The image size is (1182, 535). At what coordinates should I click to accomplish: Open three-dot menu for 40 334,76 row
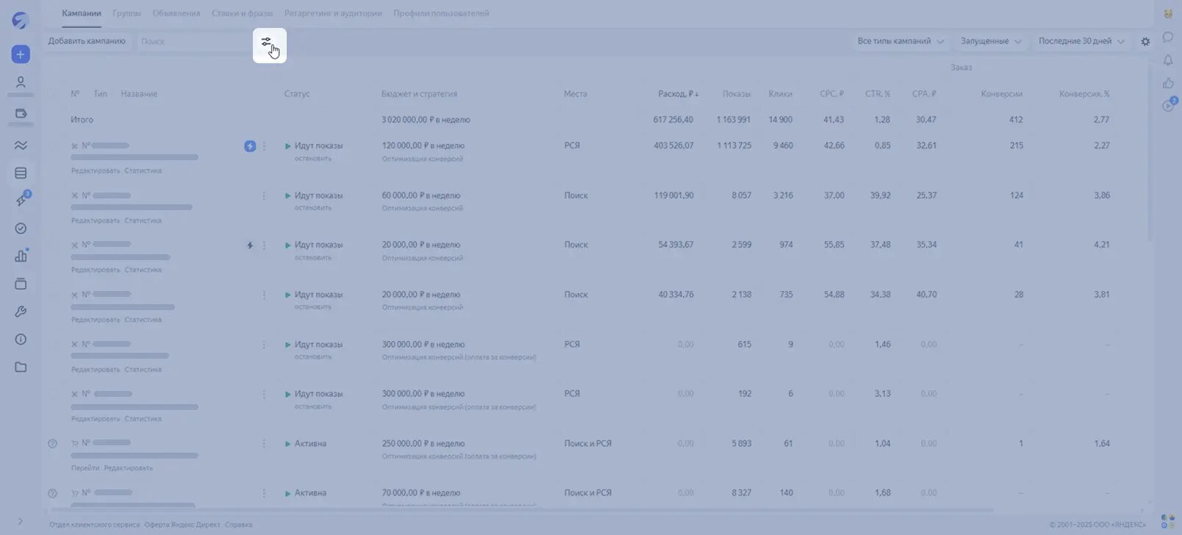tap(264, 295)
